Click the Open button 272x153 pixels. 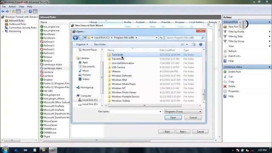pyautogui.click(x=173, y=118)
